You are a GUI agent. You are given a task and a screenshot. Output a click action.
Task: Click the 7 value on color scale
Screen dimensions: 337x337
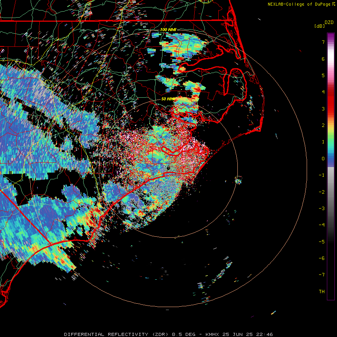coord(323,42)
